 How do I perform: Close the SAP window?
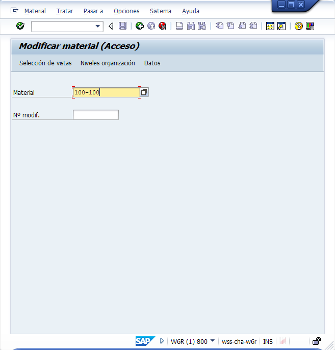[x=301, y=5]
